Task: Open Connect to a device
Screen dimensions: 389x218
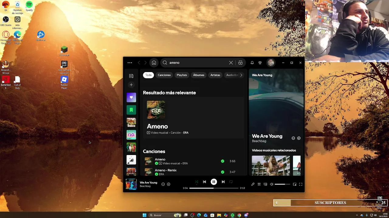Action: (x=265, y=184)
